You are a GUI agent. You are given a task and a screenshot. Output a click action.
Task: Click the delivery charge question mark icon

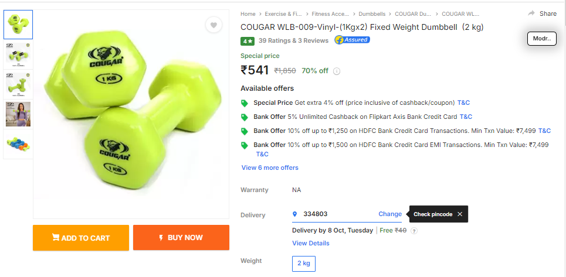[x=415, y=231]
